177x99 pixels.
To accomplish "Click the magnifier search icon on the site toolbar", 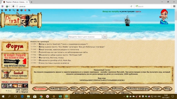I will coord(14,10).
